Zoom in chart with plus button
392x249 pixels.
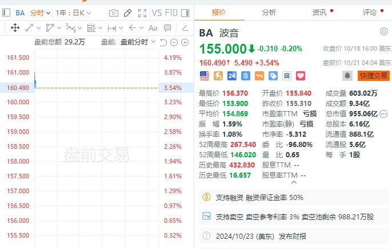click(x=185, y=43)
